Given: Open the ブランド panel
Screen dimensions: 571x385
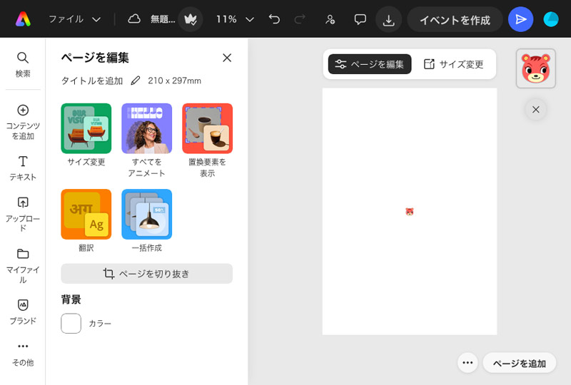Looking at the screenshot, I should [x=23, y=312].
